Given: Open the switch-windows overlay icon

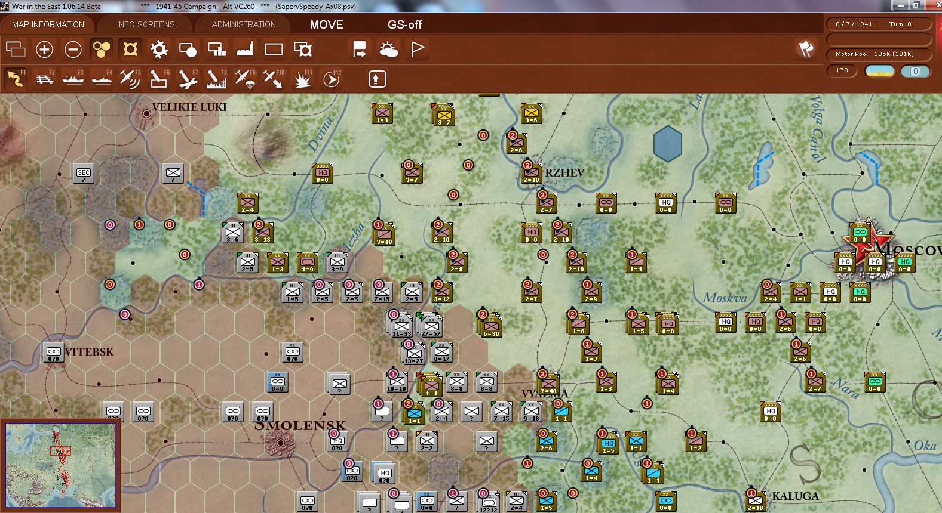Looking at the screenshot, I should tap(16, 49).
